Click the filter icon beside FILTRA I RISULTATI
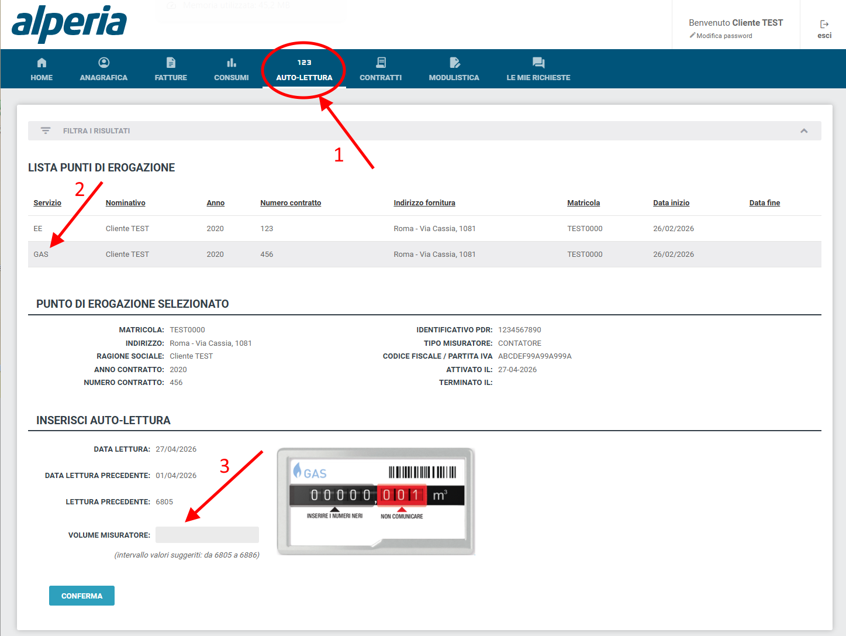The width and height of the screenshot is (846, 636). click(46, 130)
